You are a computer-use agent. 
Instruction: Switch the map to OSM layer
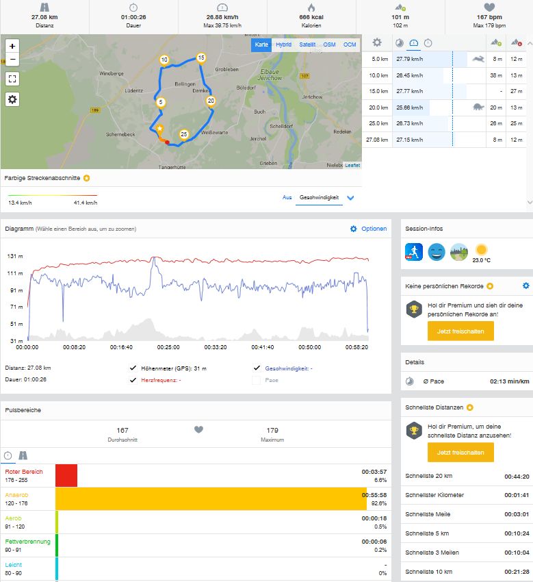click(x=329, y=45)
